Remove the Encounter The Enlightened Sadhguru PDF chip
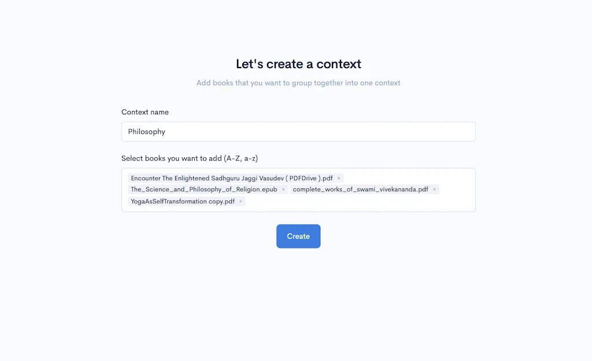The height and width of the screenshot is (361, 592). [339, 178]
